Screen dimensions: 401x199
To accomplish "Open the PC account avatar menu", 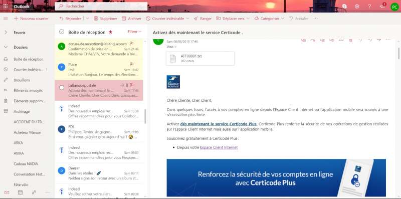I will click(x=394, y=7).
